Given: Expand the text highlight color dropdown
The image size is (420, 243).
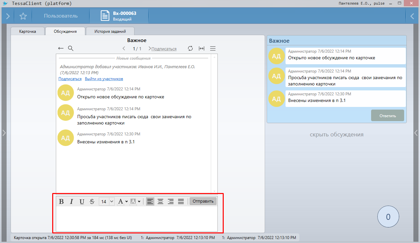Looking at the screenshot, I should 139,201.
